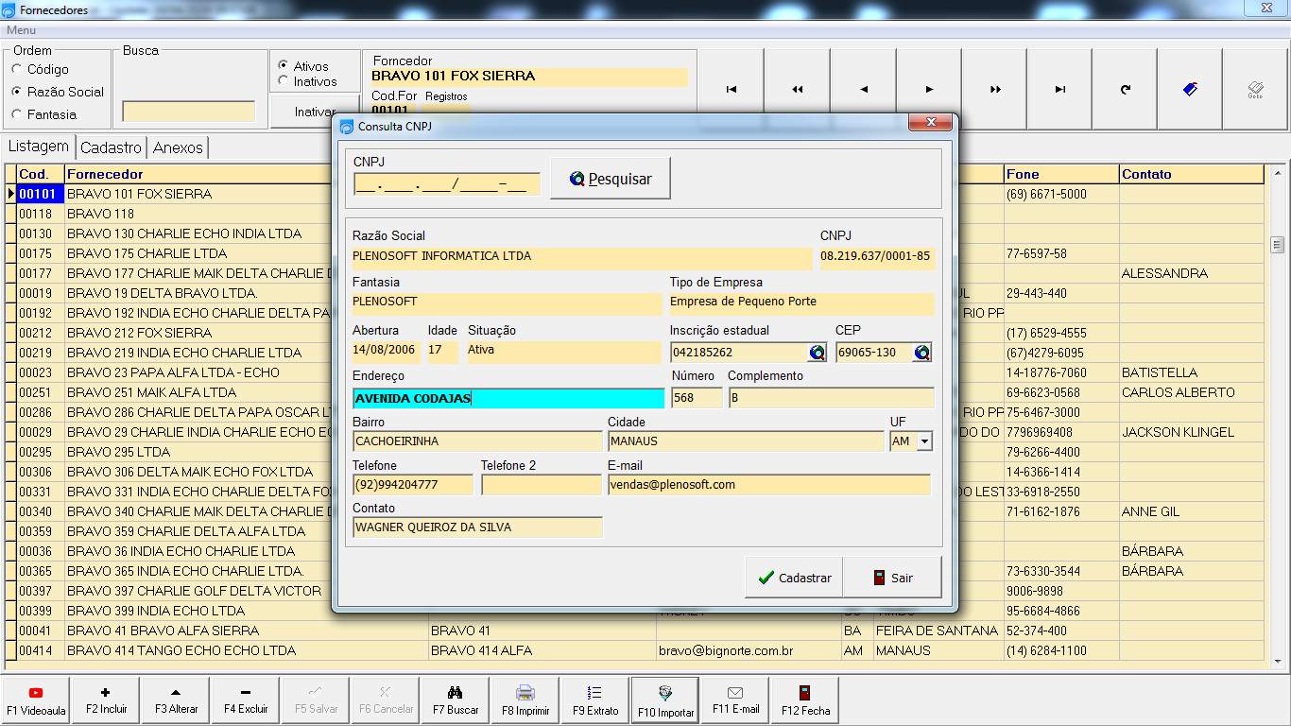Open F7 Buscar search
The image size is (1291, 726).
456,700
